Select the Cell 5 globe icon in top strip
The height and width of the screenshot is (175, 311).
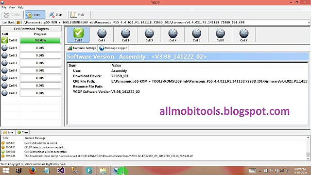[196, 33]
